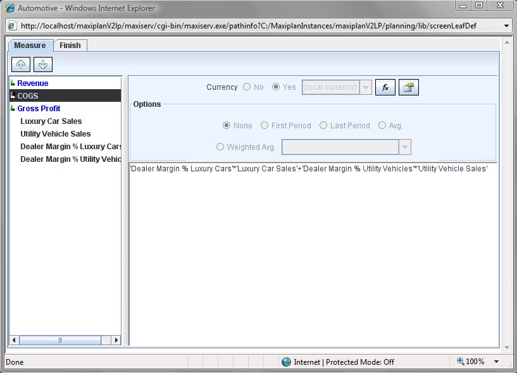Click the move down arrow icon

point(43,64)
